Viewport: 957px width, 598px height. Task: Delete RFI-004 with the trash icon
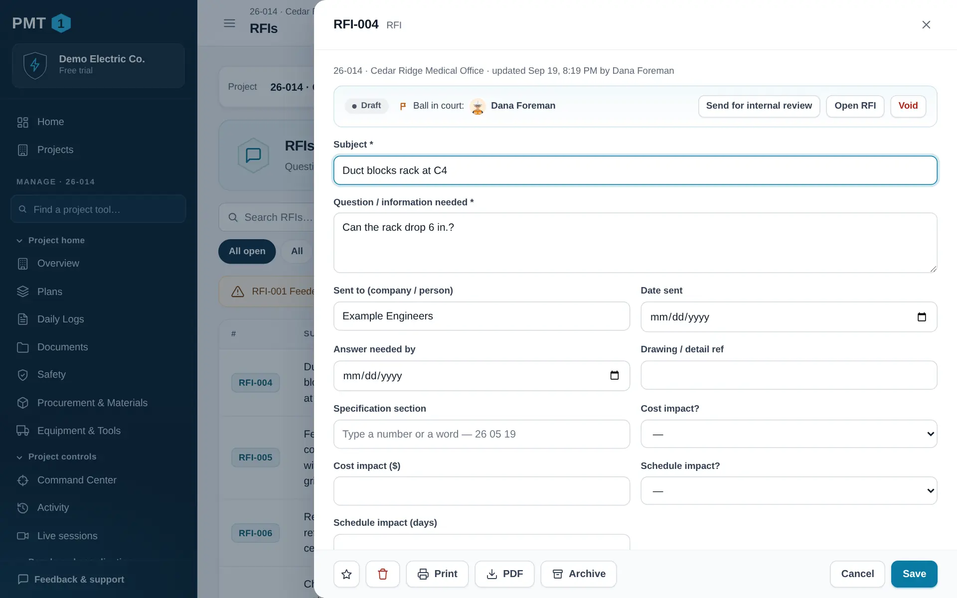tap(383, 574)
